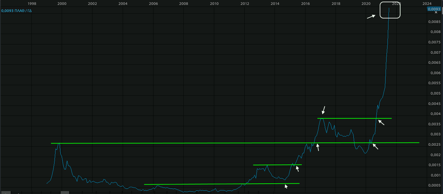The width and height of the screenshot is (443, 194).
Task: Select the 2020 year label
Action: 366,3
